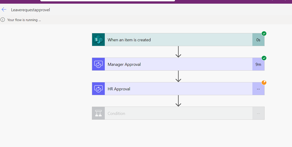Click the grayed Condition control icon
This screenshot has height=147, width=292.
(98, 113)
